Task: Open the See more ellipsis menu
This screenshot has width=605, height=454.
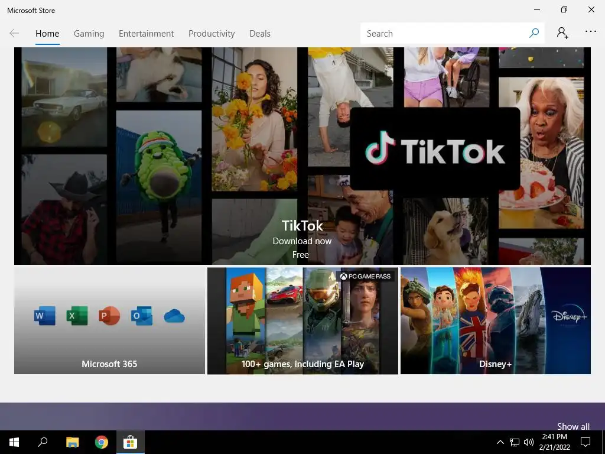Action: click(591, 32)
